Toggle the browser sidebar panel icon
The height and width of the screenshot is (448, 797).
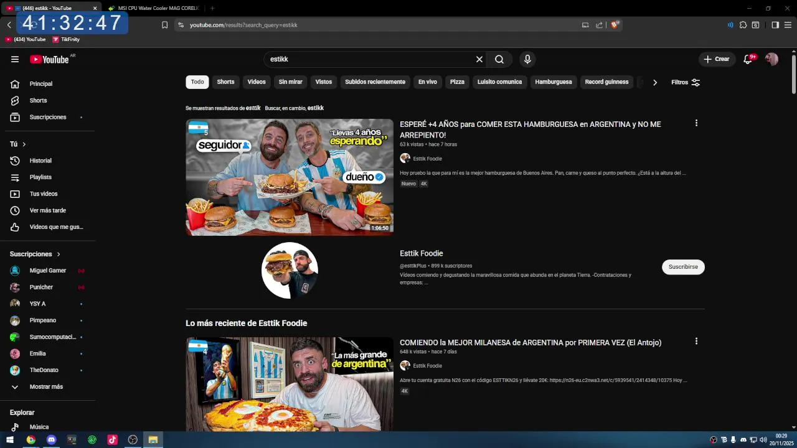point(775,25)
